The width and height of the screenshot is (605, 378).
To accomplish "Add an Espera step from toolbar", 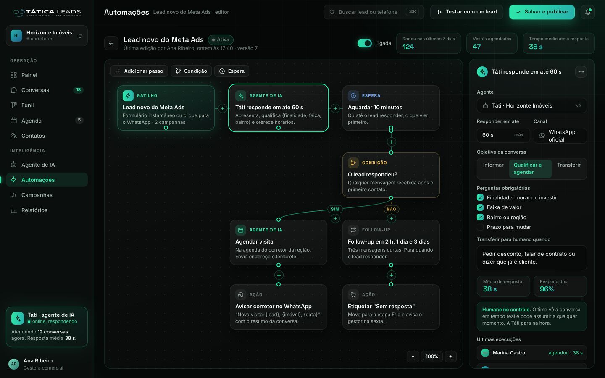I will (231, 71).
